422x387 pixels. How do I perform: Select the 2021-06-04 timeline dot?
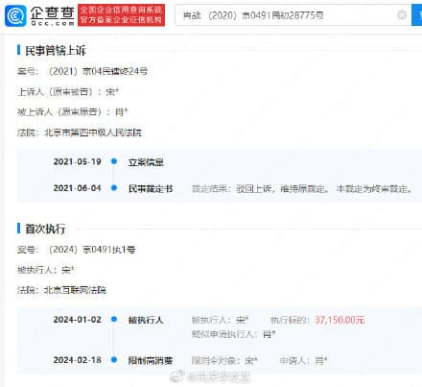[114, 188]
